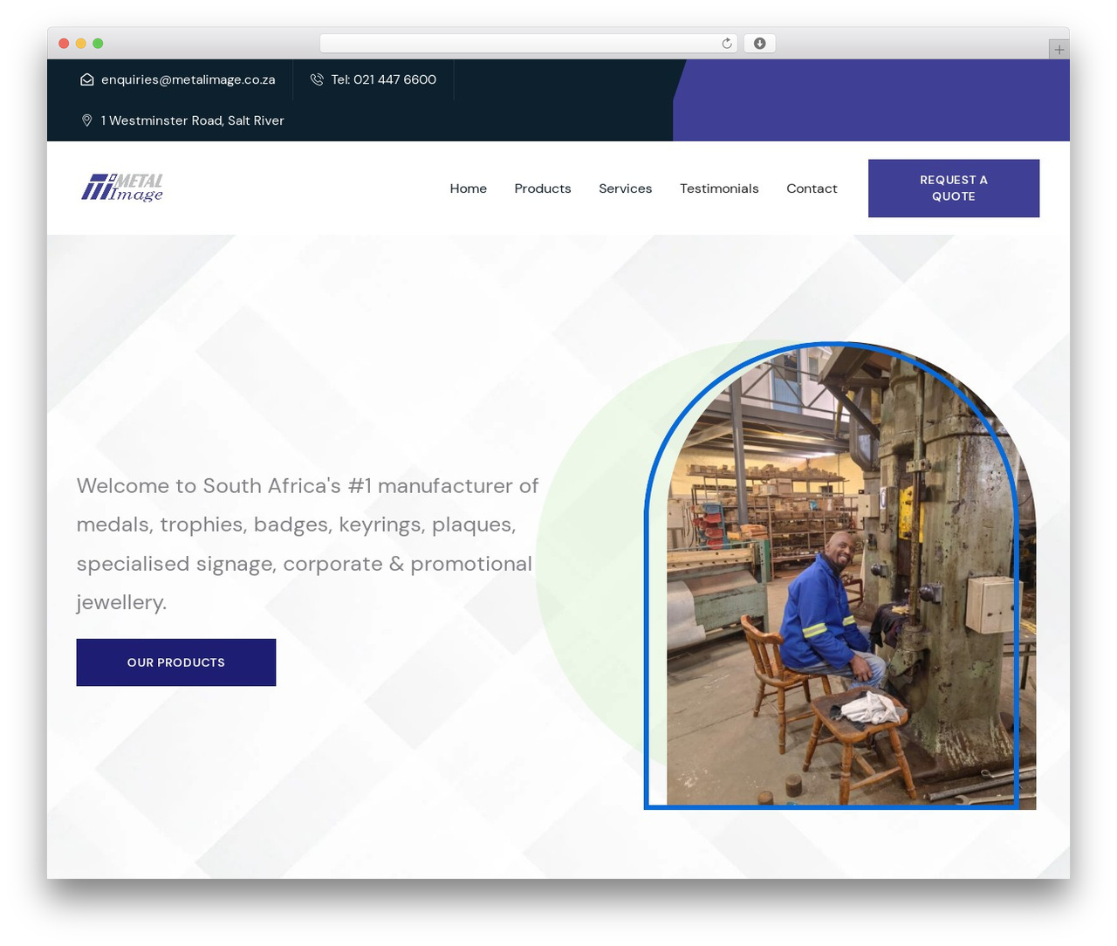Maximize the window with green button
The height and width of the screenshot is (946, 1117).
(98, 44)
